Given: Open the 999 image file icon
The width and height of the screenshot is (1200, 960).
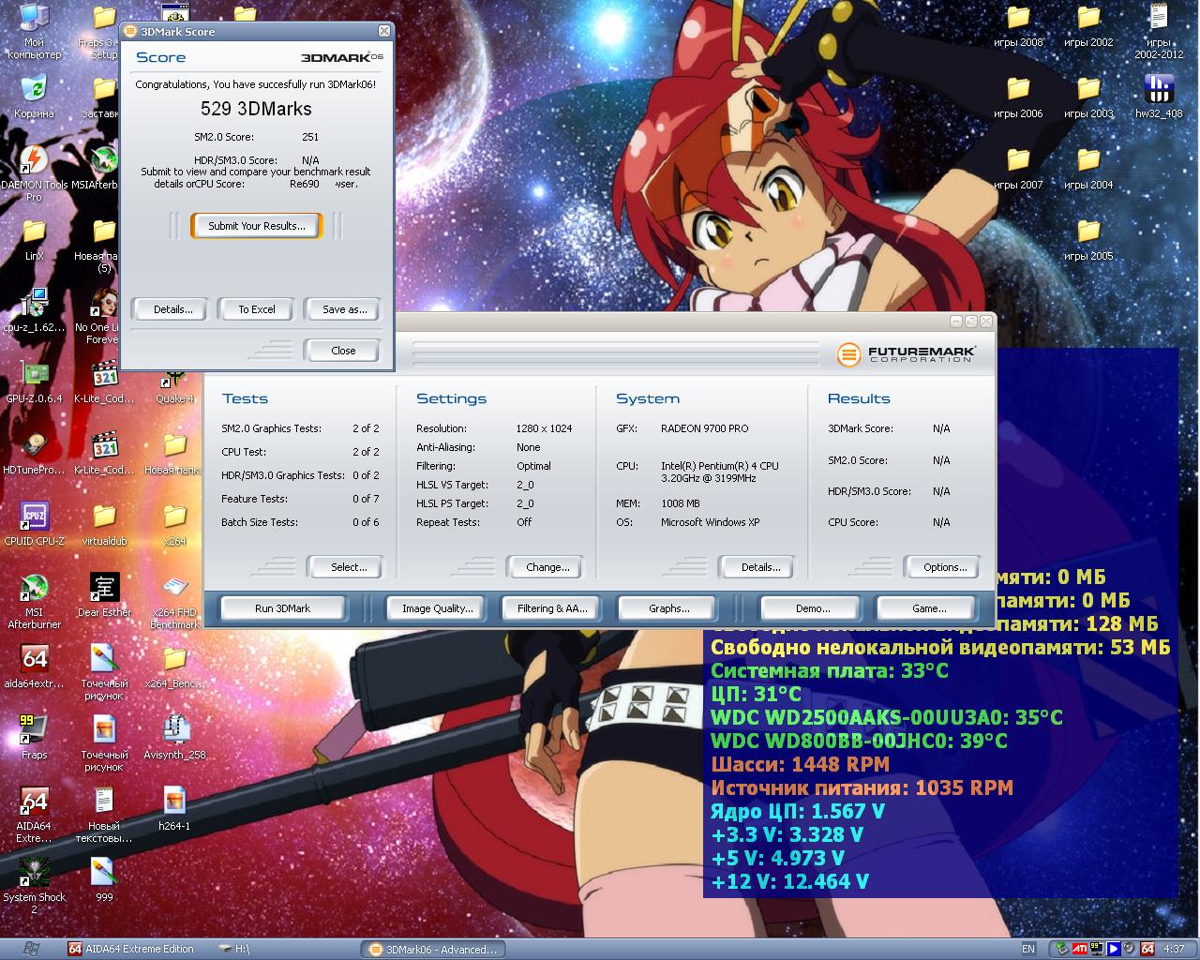Looking at the screenshot, I should (x=104, y=880).
